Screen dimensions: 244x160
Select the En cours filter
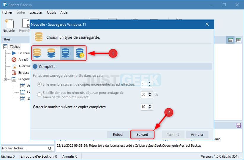(x=21, y=53)
